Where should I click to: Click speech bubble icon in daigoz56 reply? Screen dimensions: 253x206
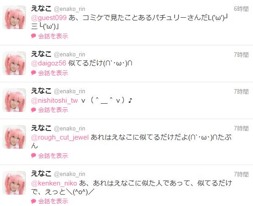[34, 73]
